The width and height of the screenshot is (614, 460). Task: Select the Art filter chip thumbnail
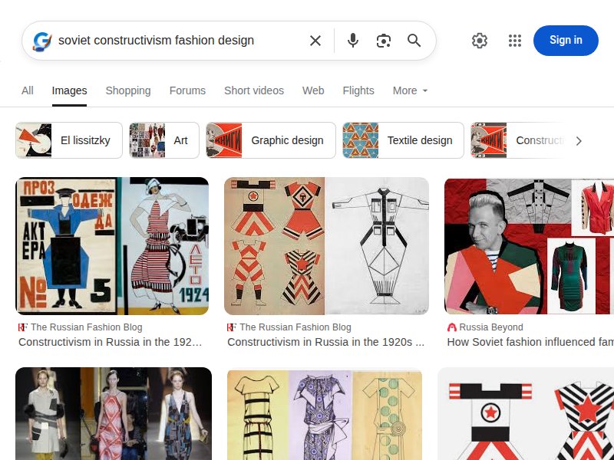pos(148,140)
